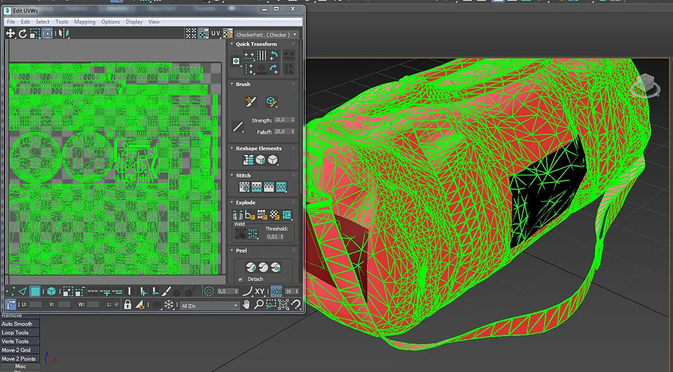The width and height of the screenshot is (673, 372).
Task: Collapse the Stitch rollout
Action: click(232, 175)
